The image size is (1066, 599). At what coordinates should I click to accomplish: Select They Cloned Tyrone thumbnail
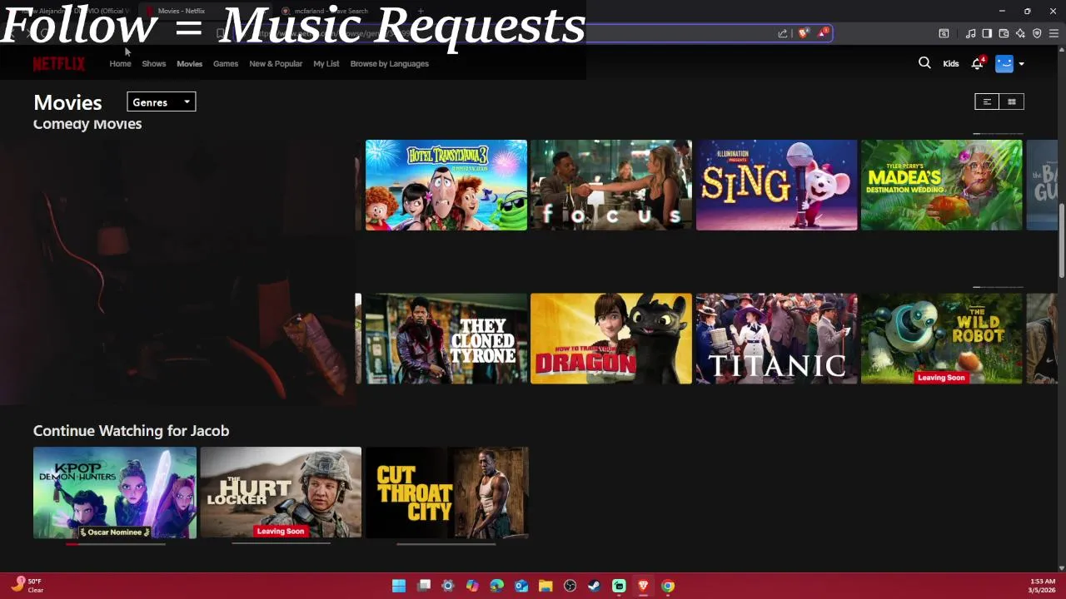point(446,339)
